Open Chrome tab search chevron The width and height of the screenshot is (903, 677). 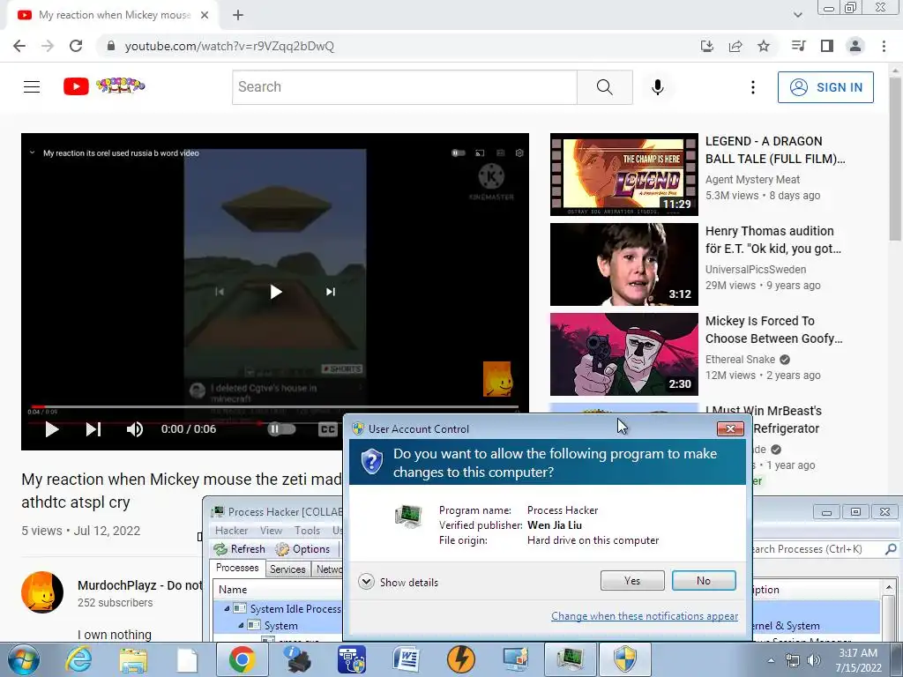point(797,15)
